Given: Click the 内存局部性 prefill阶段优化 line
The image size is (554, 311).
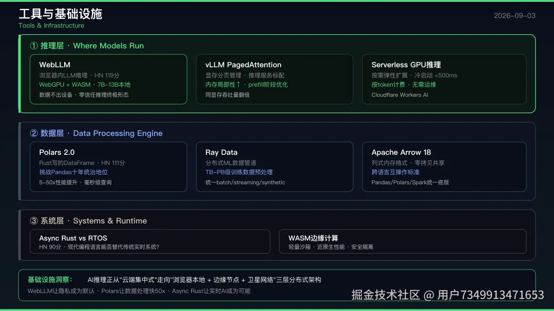Looking at the screenshot, I should 247,85.
